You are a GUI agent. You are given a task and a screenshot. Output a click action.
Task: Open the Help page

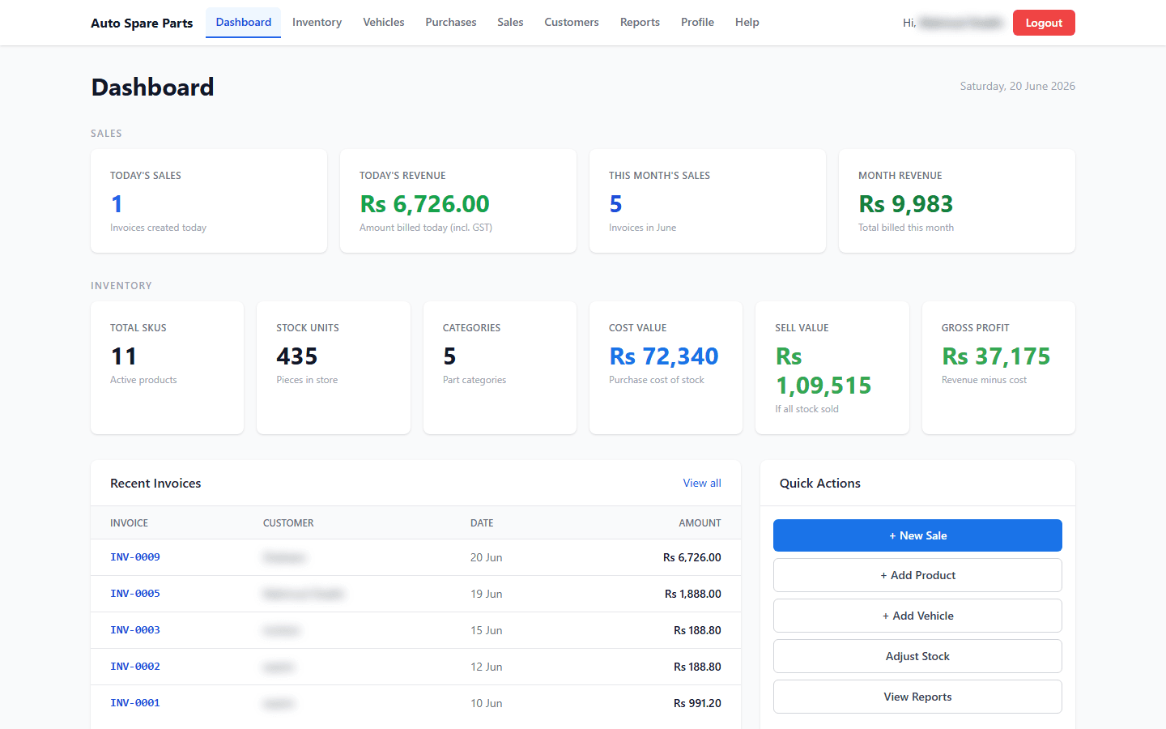click(747, 23)
